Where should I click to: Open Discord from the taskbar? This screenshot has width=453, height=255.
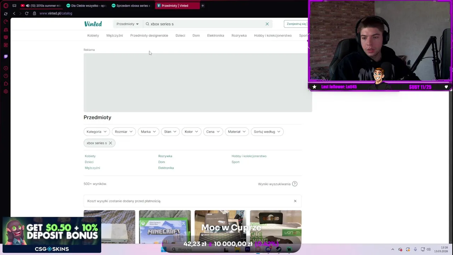(268, 249)
